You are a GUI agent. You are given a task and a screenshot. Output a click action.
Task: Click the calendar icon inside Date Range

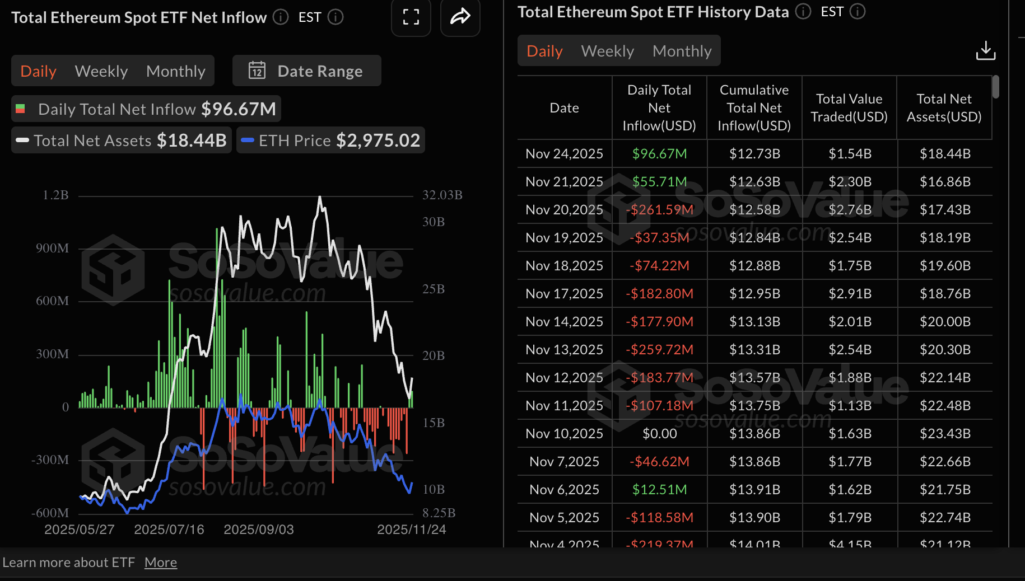[257, 71]
